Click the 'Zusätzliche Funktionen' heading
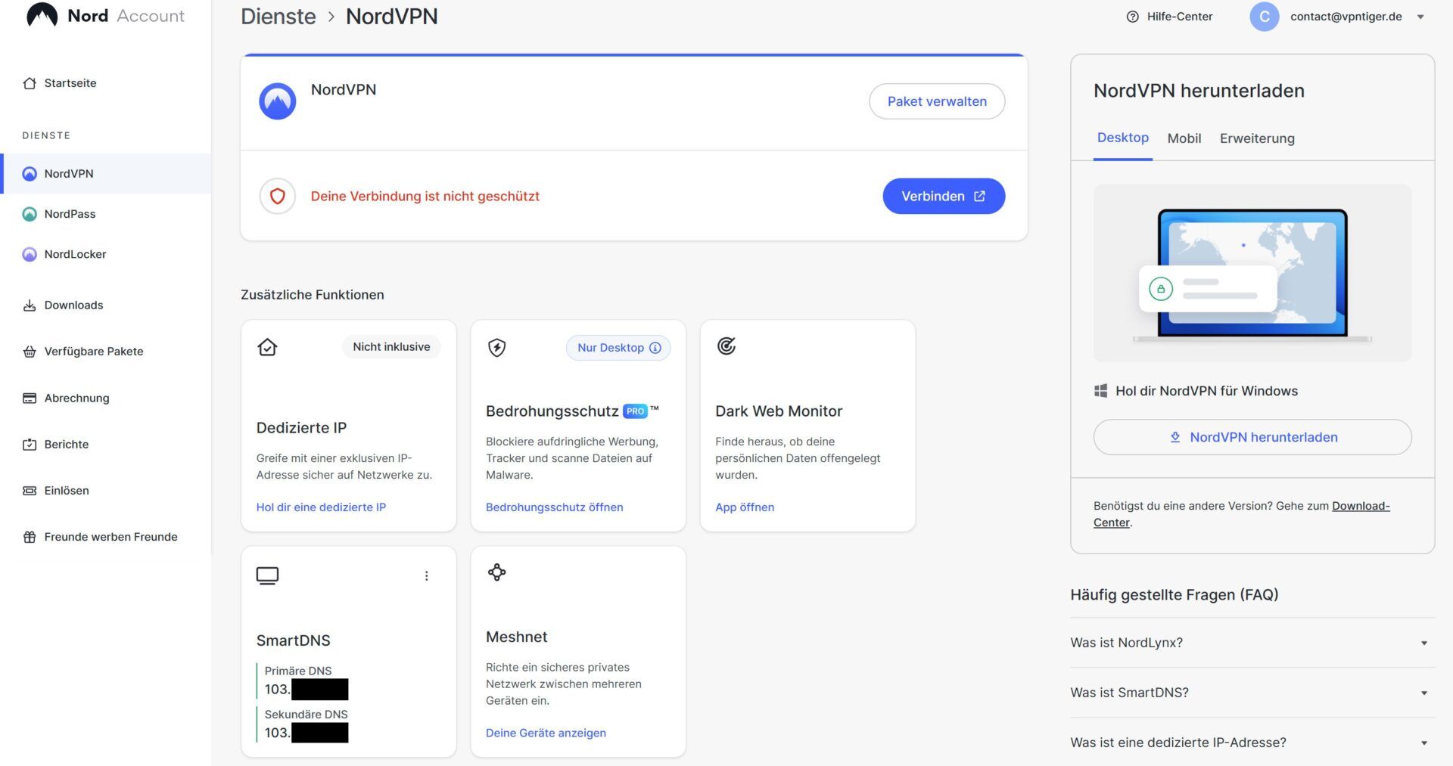1453x766 pixels. coord(313,295)
